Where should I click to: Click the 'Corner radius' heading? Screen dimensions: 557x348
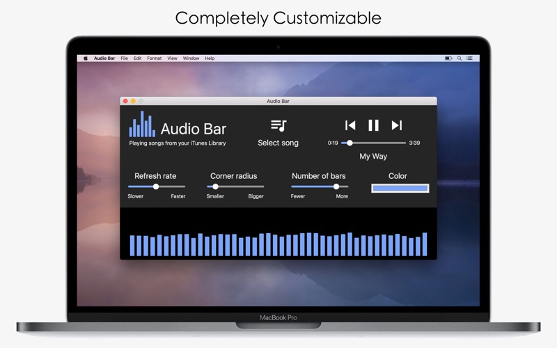(233, 176)
